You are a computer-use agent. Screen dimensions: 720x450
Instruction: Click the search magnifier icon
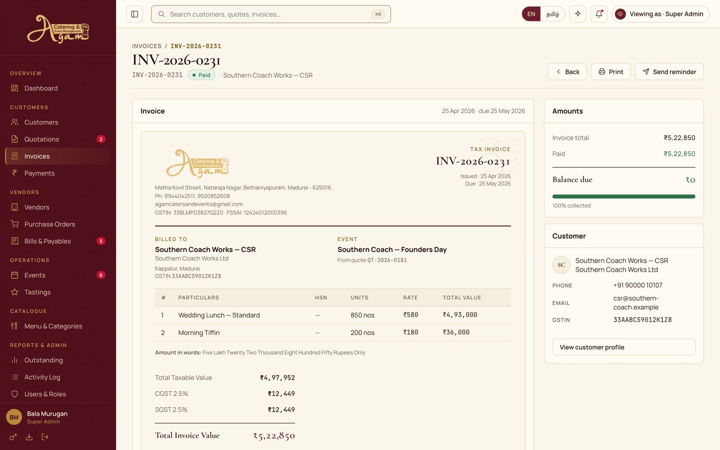coord(161,14)
